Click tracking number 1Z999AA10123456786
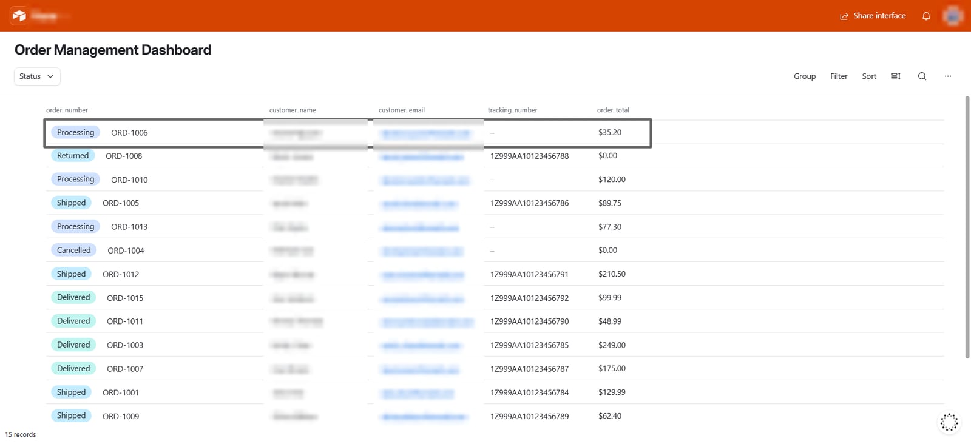Viewport: 971px width, 444px height. (x=530, y=203)
